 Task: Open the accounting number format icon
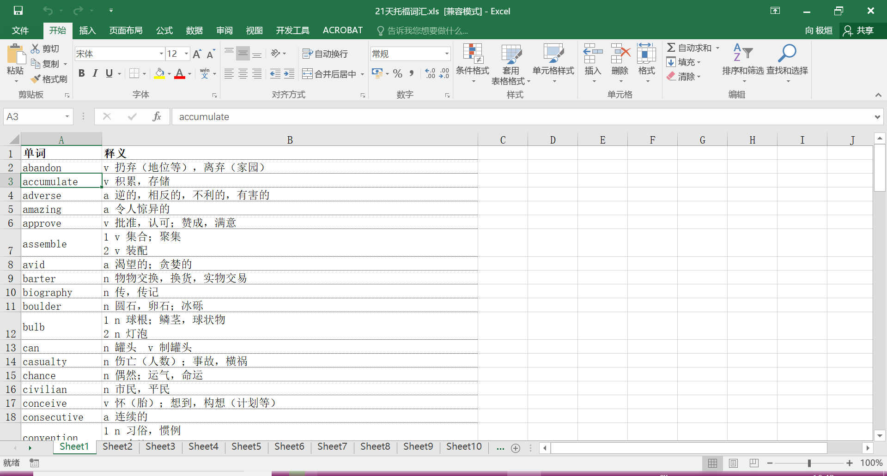[377, 73]
